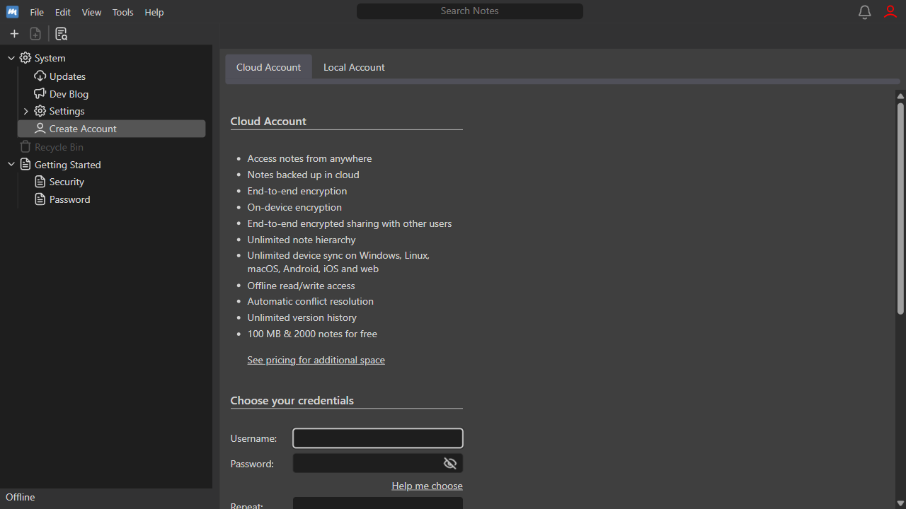Switch to the Local Account tab
This screenshot has width=906, height=509.
click(354, 67)
